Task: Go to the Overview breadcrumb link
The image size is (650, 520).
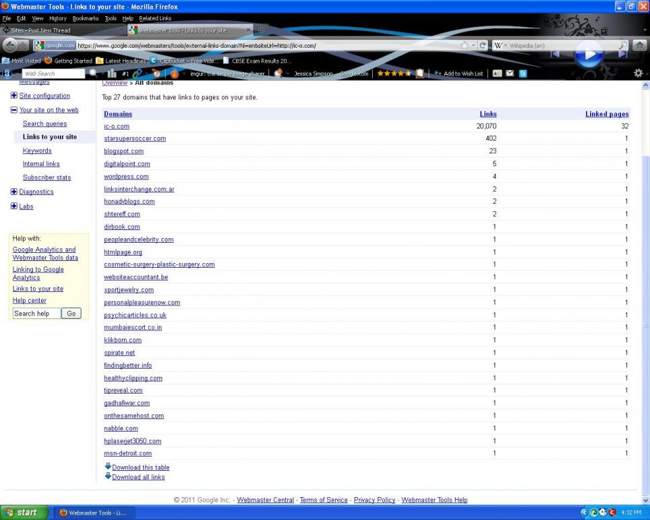Action: coord(115,83)
